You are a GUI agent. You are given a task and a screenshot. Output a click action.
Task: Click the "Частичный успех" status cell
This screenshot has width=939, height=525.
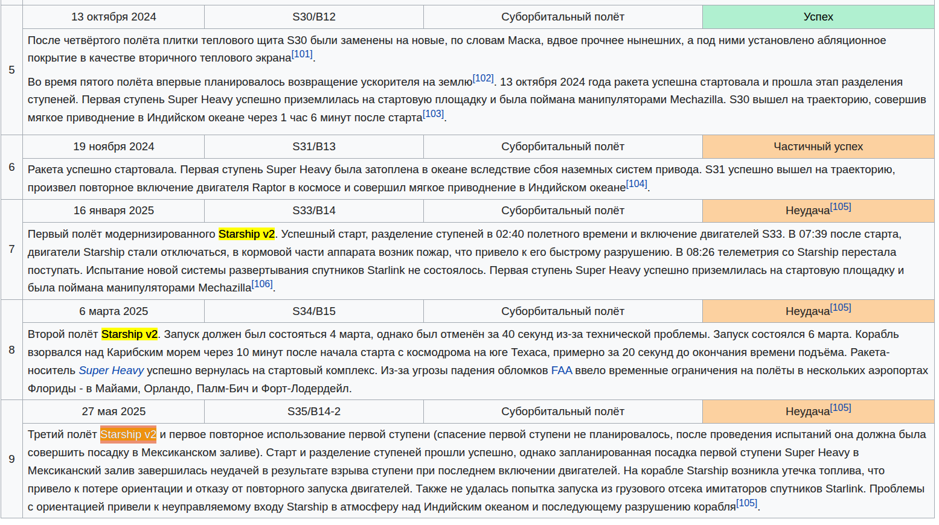(x=818, y=147)
